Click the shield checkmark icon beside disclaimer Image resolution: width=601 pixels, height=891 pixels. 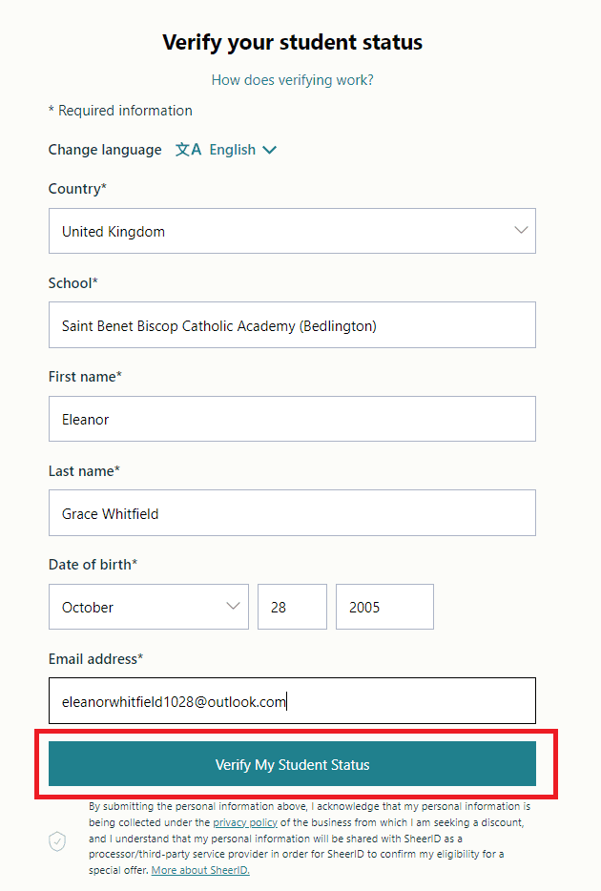point(58,840)
